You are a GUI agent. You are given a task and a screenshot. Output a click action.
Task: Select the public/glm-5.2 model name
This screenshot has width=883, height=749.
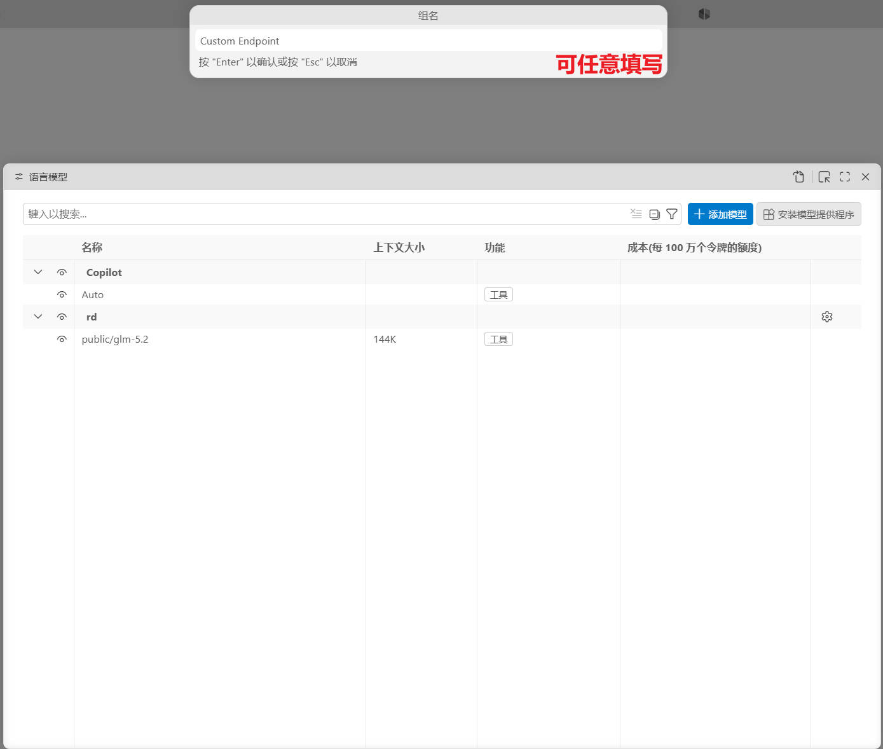115,339
